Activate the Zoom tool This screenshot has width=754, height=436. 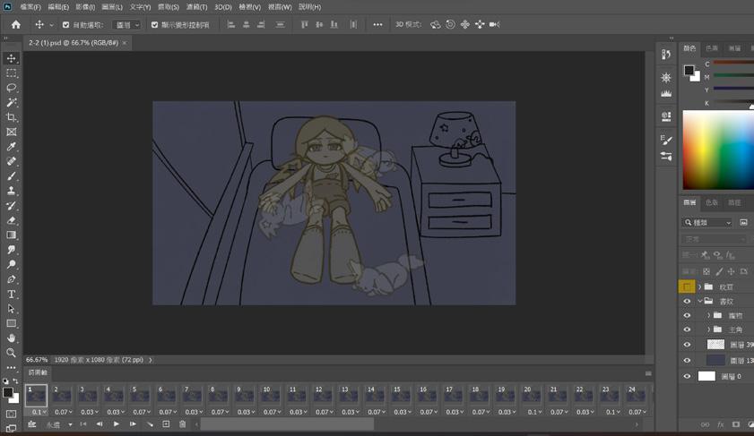12,353
